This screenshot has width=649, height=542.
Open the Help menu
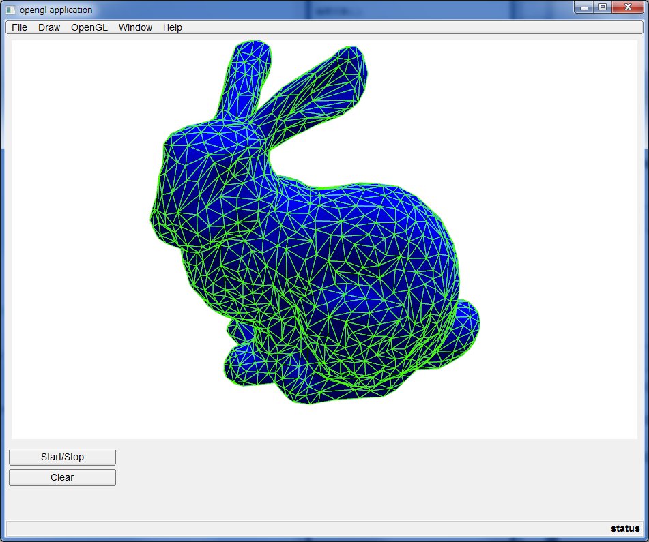tap(173, 27)
